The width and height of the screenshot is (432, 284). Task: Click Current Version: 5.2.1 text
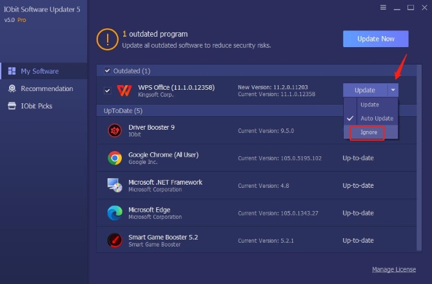(x=266, y=241)
